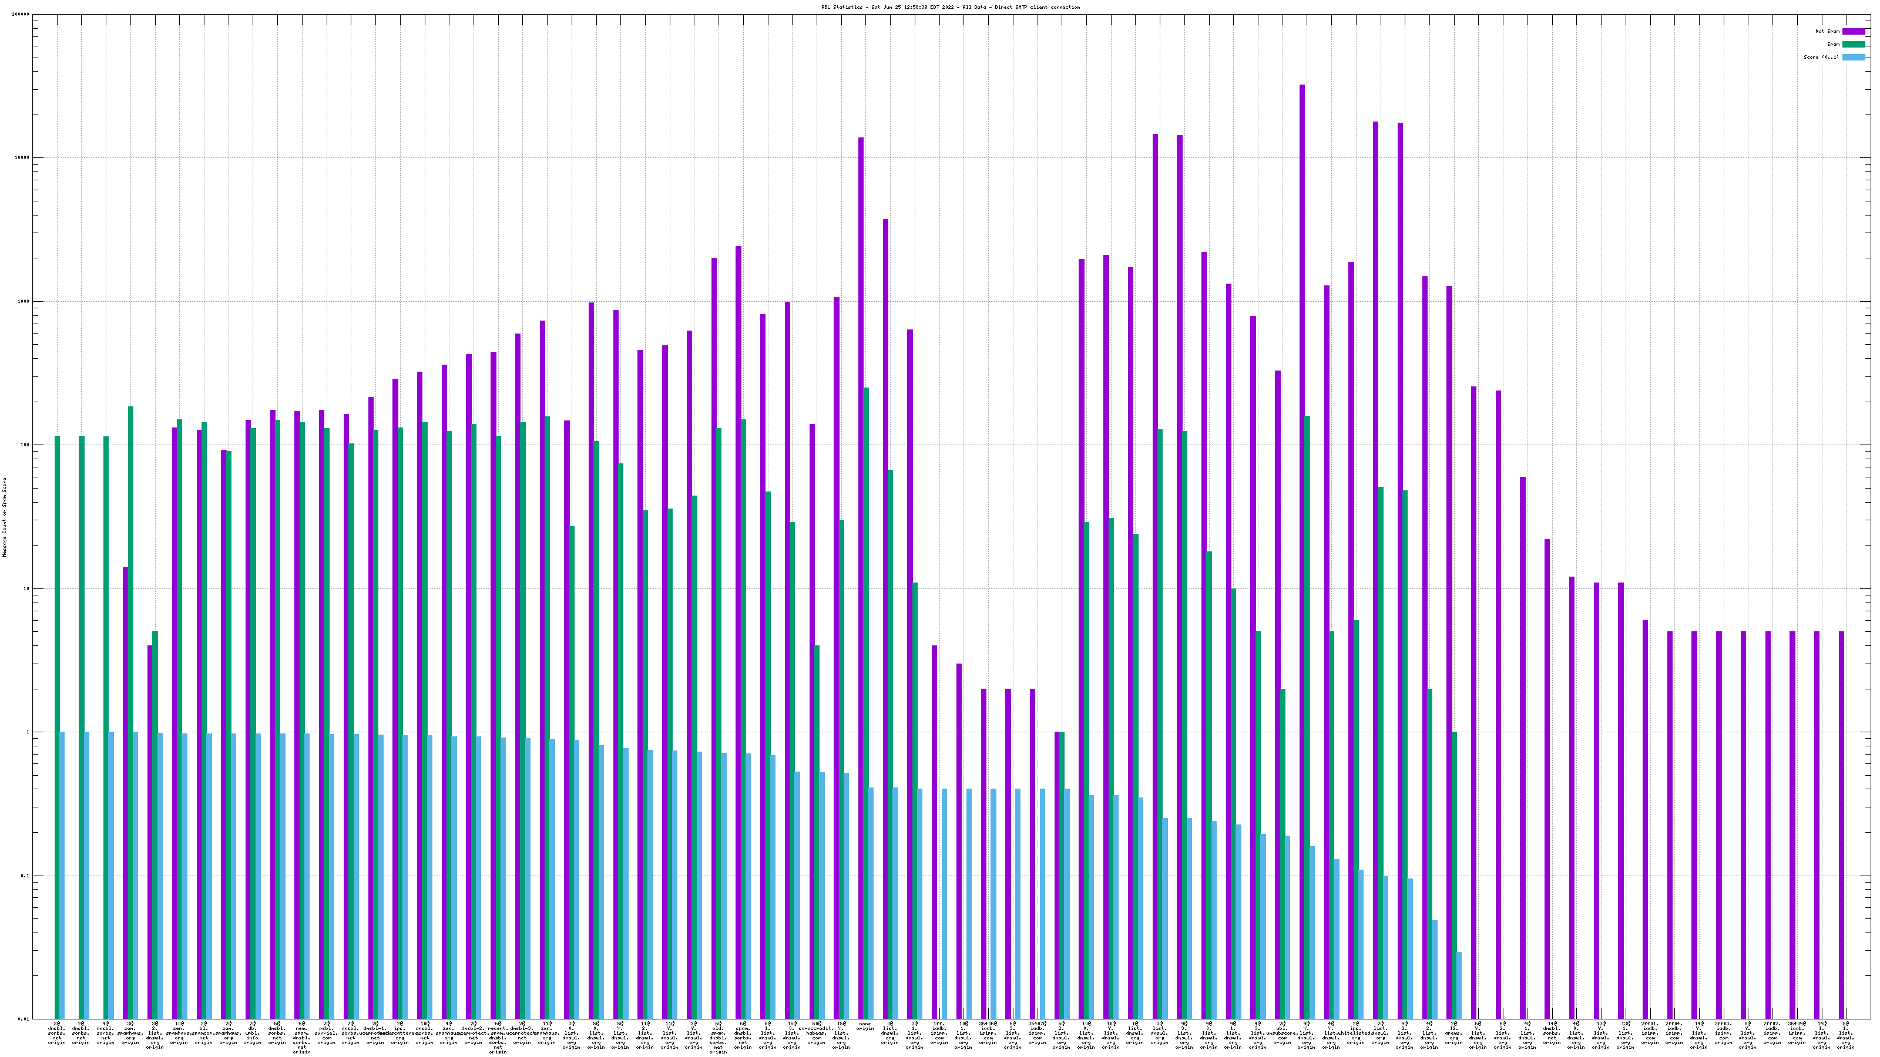Click the last purple bar on the right

point(1841,824)
